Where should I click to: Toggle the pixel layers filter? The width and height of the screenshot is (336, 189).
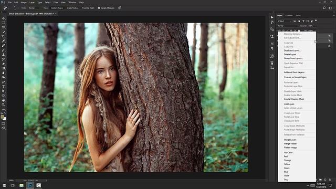[295, 21]
